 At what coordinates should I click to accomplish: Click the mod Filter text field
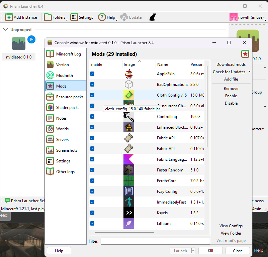[x=155, y=241]
